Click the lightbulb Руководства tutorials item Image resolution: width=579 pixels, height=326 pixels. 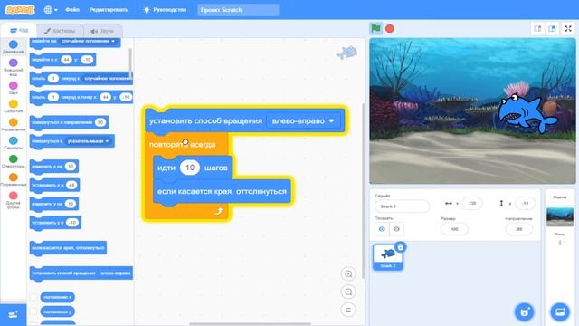(x=165, y=10)
